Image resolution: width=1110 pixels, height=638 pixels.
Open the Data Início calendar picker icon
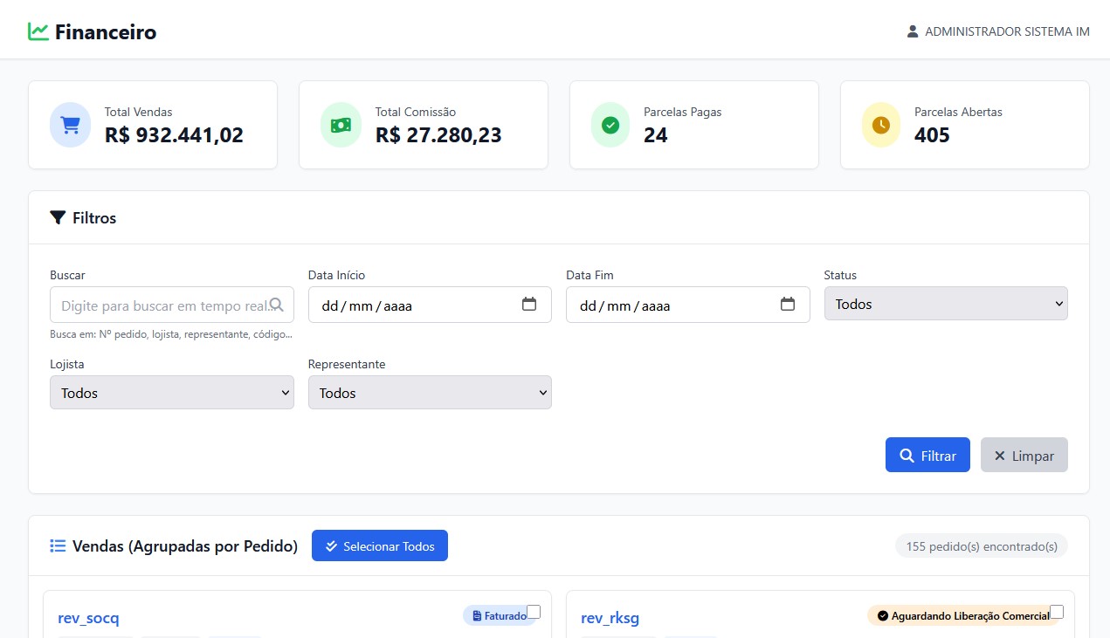[x=528, y=305]
